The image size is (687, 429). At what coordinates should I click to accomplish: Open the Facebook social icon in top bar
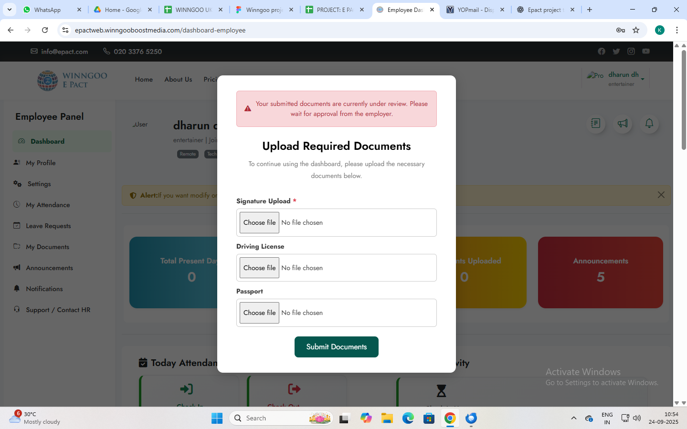(x=601, y=52)
